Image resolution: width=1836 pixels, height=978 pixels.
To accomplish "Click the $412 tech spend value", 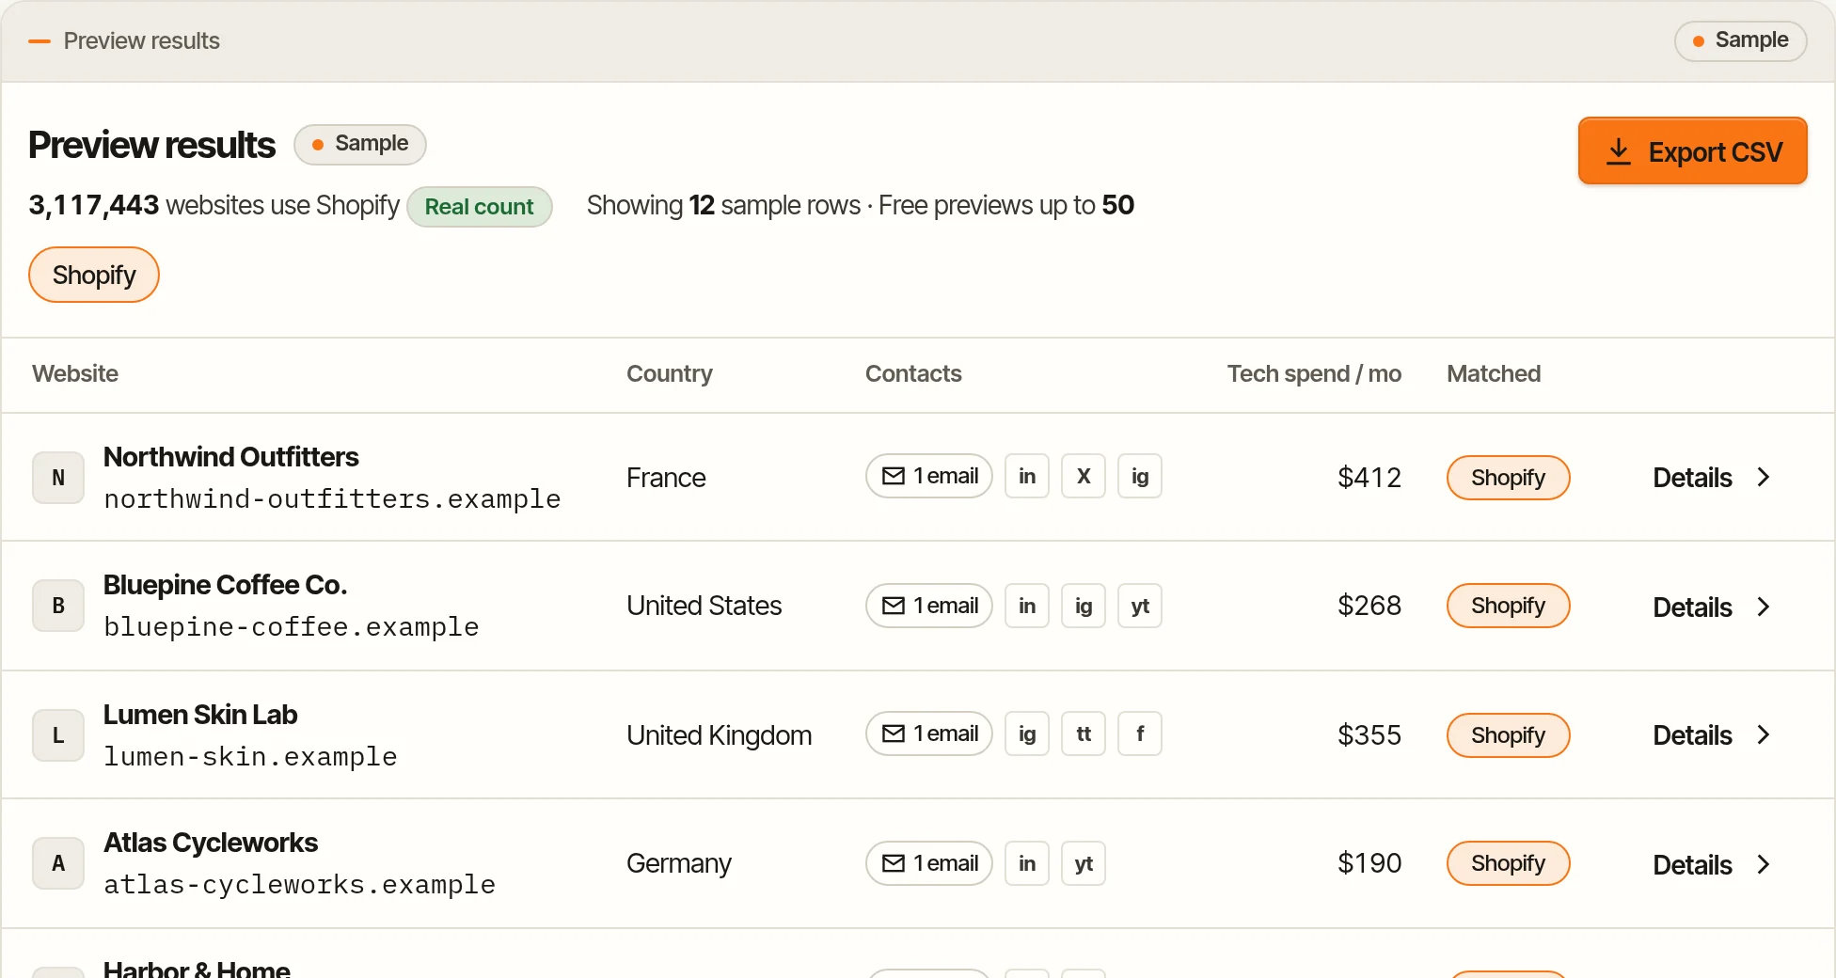I will 1369,478.
